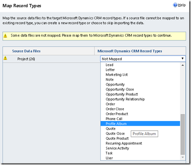Click highlighted Profile Album option
This screenshot has height=165, width=191.
click(140, 124)
